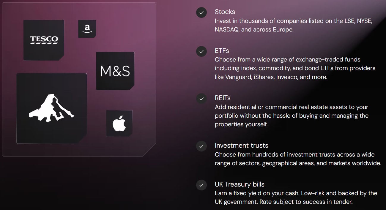Click the Tesco logo tile
386x210 pixels.
44,40
